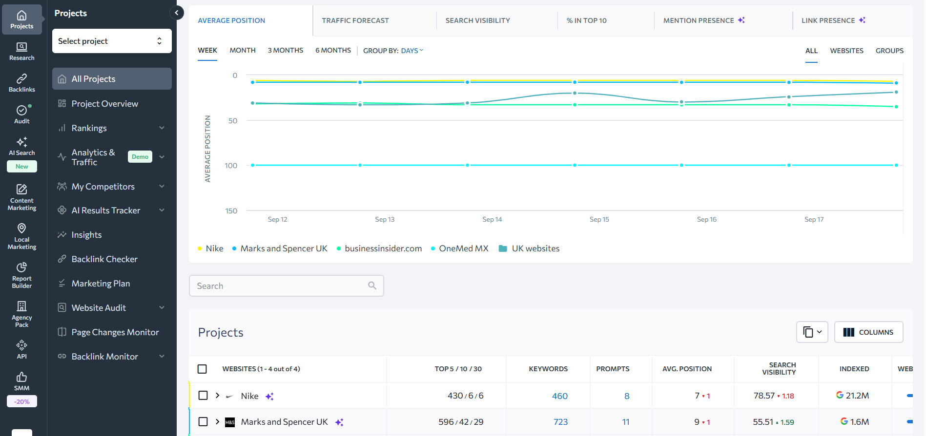Open All Projects in sidebar

(x=112, y=79)
